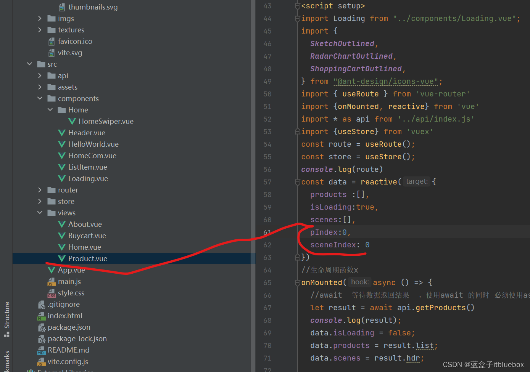Click the Vue icon of Product.vue

pyautogui.click(x=62, y=259)
